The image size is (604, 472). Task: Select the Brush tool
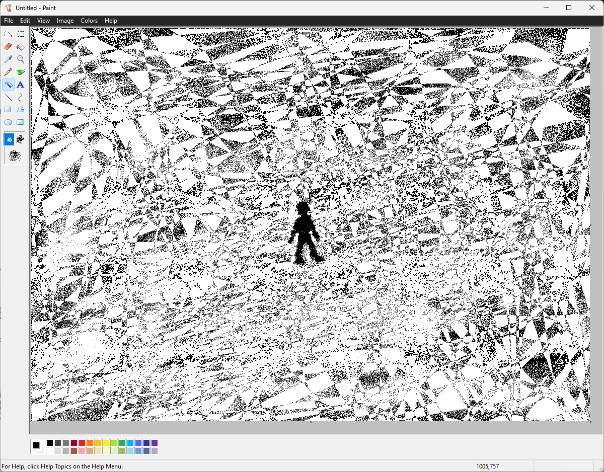[x=21, y=72]
